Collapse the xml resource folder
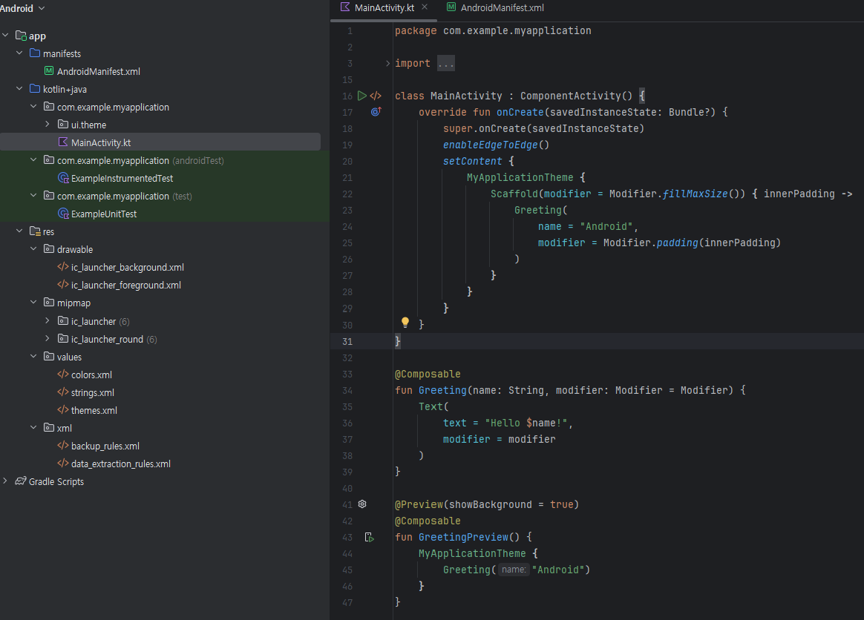 click(x=33, y=427)
